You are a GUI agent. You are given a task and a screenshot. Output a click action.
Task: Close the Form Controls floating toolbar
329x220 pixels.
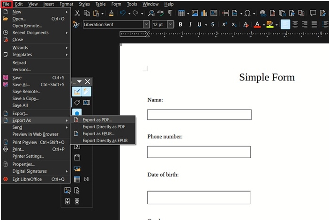88,81
